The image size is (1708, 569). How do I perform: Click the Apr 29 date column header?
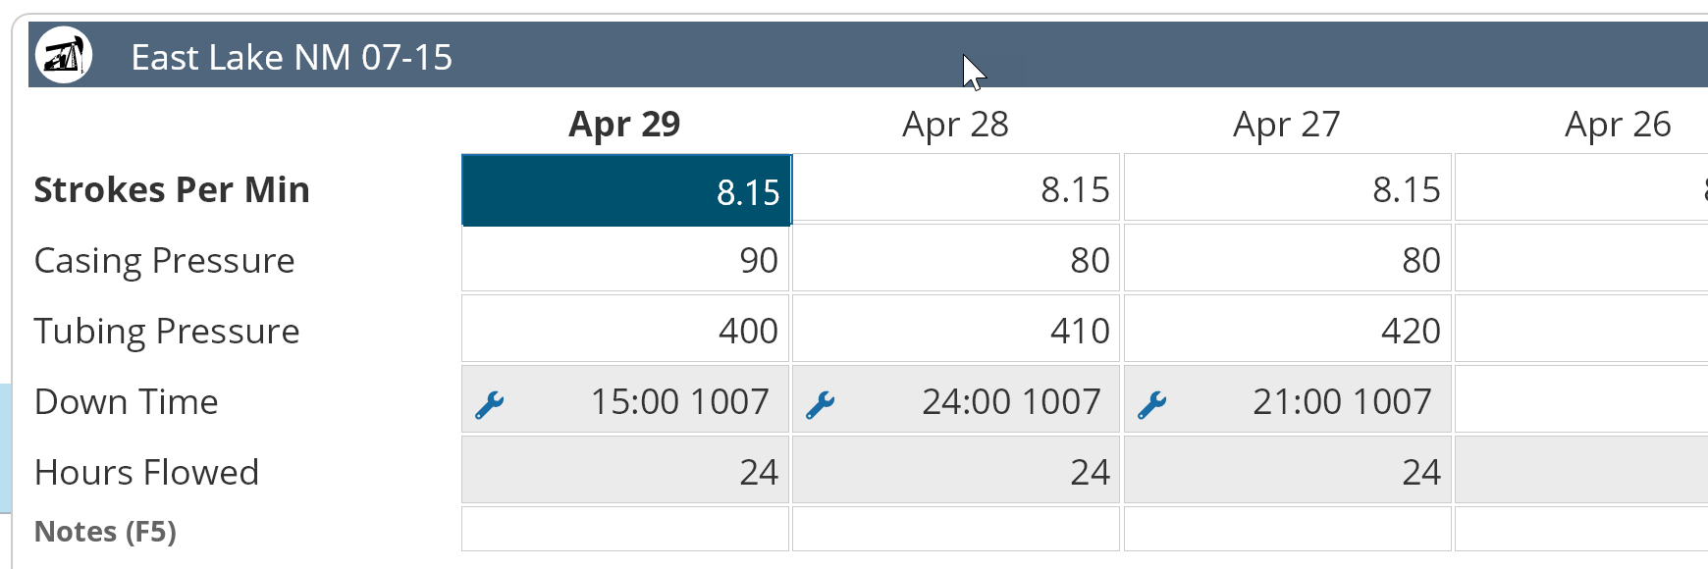(624, 125)
